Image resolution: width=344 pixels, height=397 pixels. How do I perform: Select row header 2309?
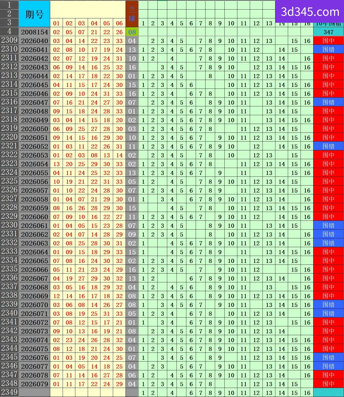pyautogui.click(x=9, y=40)
